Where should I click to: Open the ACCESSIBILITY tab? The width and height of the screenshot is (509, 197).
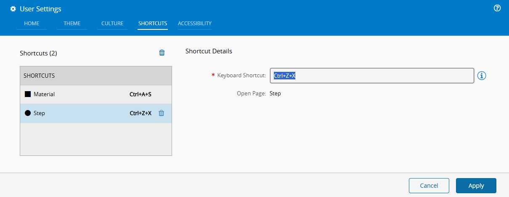tap(194, 24)
